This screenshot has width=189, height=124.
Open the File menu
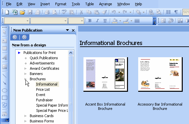pyautogui.click(x=9, y=4)
